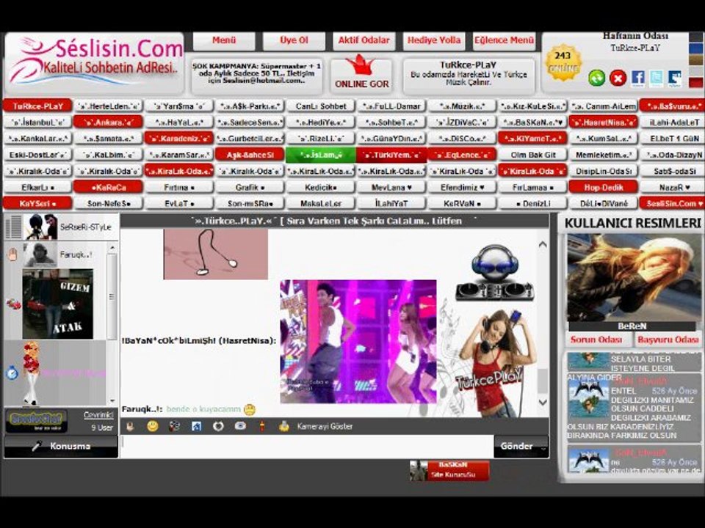Image resolution: width=705 pixels, height=528 pixels.
Task: Open the Hediye Yolla menu
Action: tap(434, 40)
